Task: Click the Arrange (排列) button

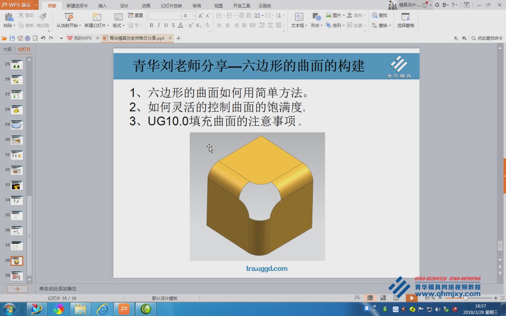Action: pos(334,25)
